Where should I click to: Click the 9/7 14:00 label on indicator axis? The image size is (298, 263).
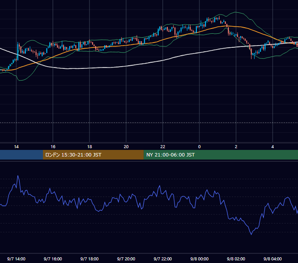coord(16,259)
